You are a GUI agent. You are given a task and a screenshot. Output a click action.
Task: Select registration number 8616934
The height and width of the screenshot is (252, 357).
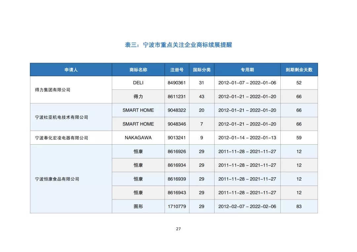coord(177,165)
